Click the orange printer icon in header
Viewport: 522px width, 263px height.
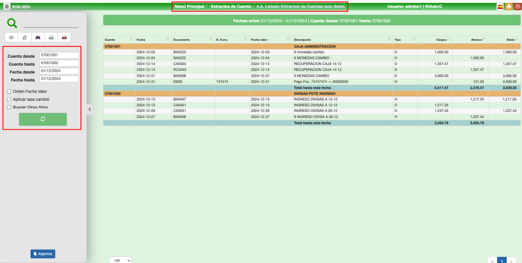(509, 7)
